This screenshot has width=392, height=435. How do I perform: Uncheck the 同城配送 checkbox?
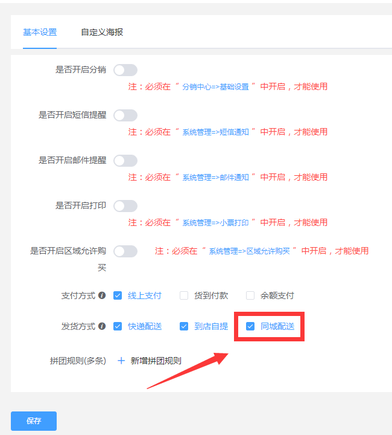tap(250, 326)
